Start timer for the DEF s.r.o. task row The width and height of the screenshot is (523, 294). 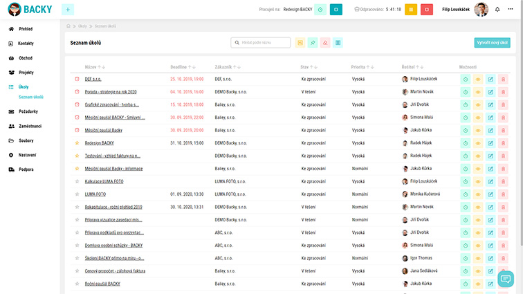click(466, 79)
